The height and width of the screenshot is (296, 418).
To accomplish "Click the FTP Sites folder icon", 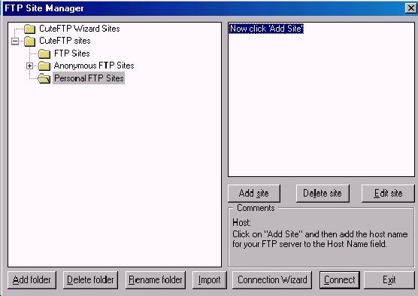I will pyautogui.click(x=44, y=53).
